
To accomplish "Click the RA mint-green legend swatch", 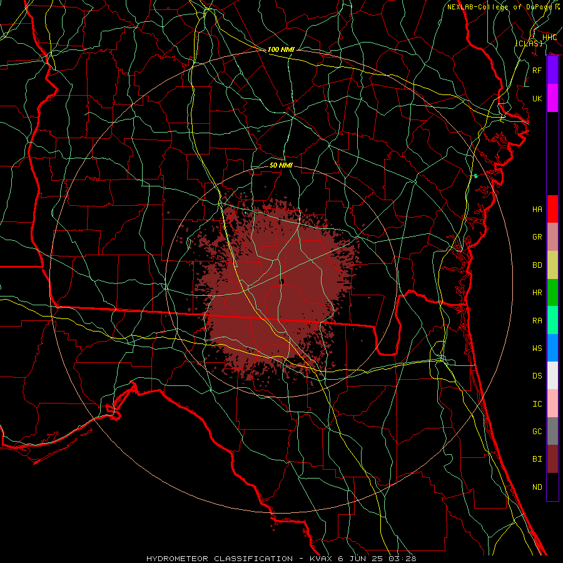I will (552, 320).
